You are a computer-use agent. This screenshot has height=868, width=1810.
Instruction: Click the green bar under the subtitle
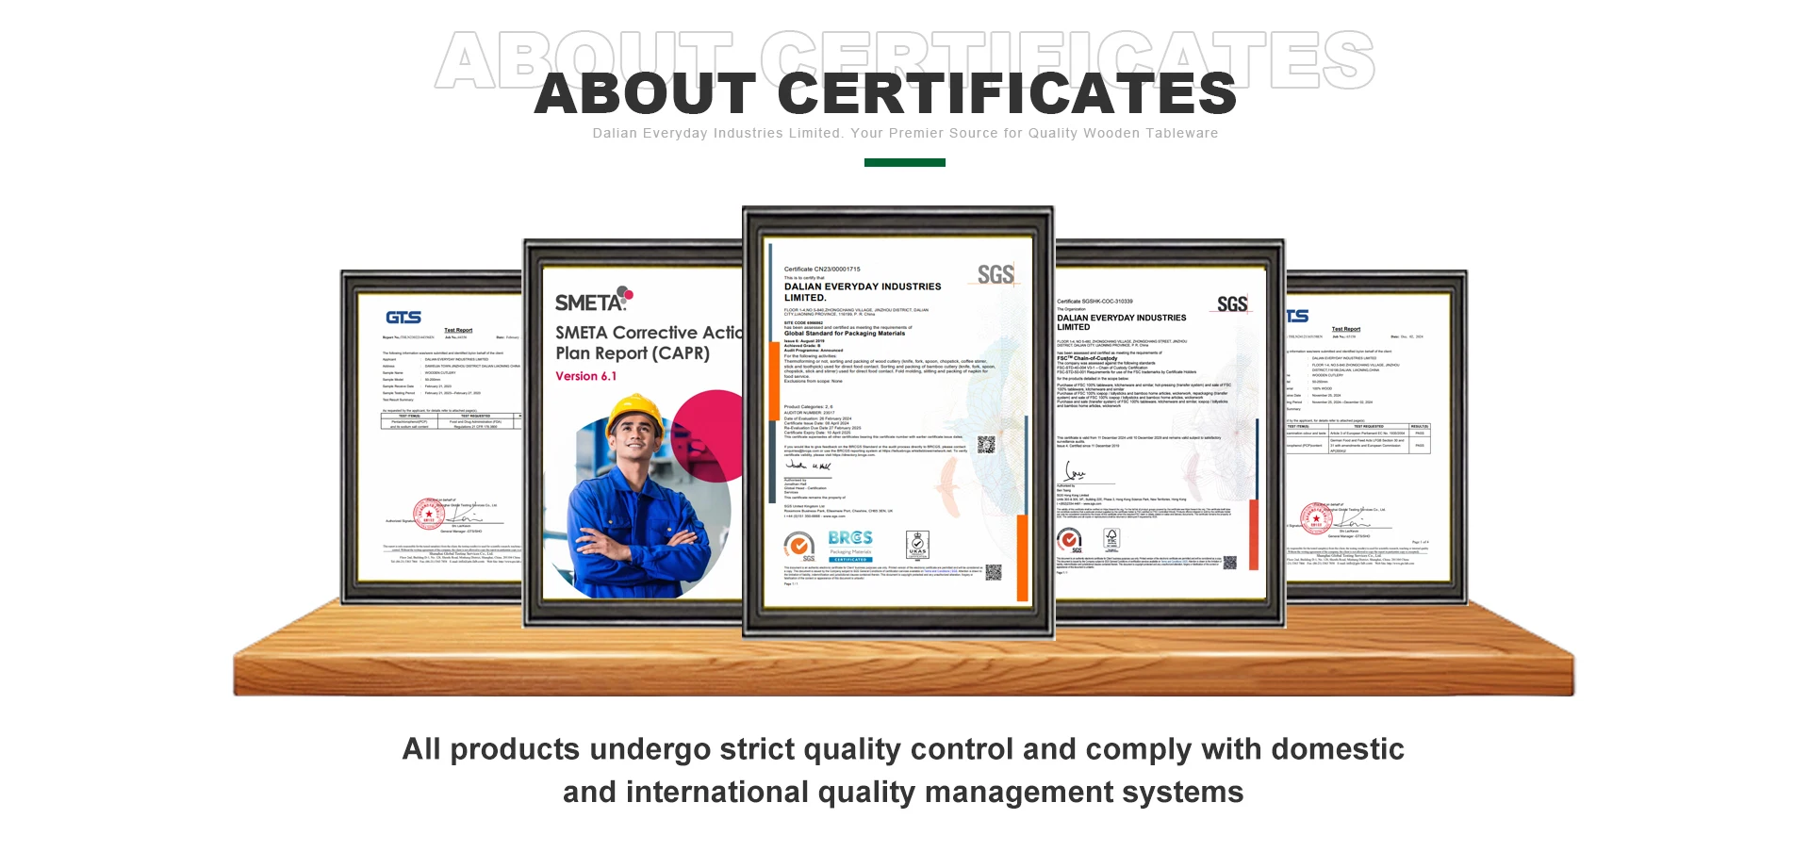click(904, 163)
